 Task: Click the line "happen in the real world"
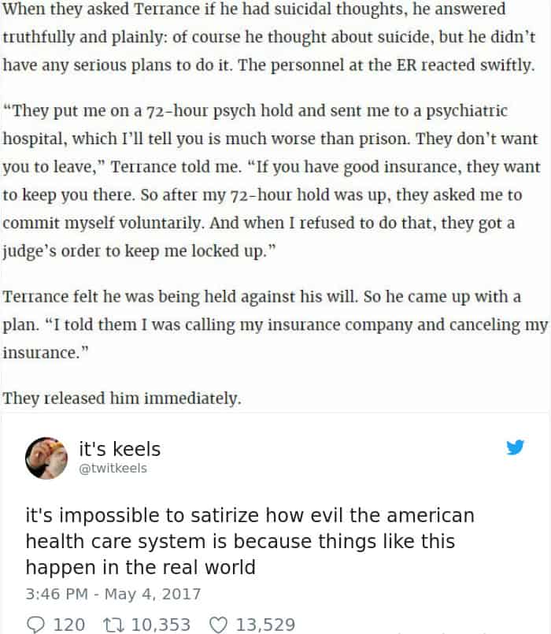pyautogui.click(x=141, y=567)
